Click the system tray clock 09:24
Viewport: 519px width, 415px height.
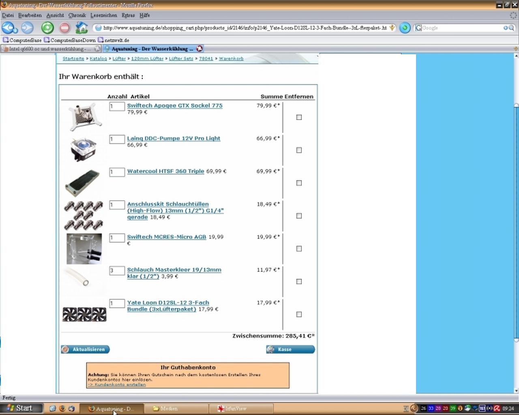508,409
